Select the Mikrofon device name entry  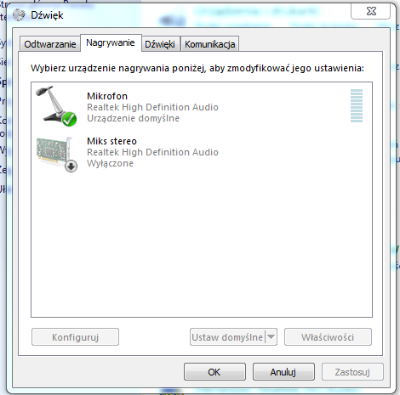[x=107, y=96]
